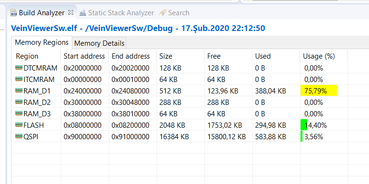
Task: Open the Static Stack Analyzer view
Action: tap(121, 13)
